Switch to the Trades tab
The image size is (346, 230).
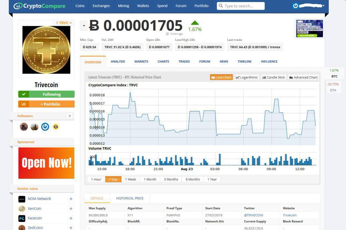point(184,62)
